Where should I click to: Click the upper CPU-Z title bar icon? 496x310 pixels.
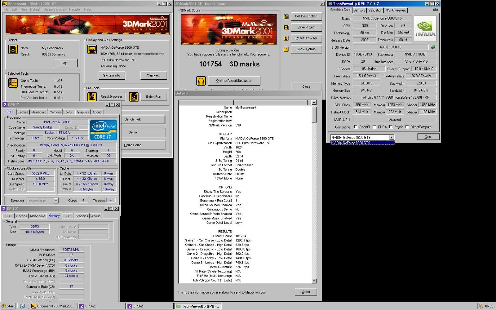[x=5, y=105]
